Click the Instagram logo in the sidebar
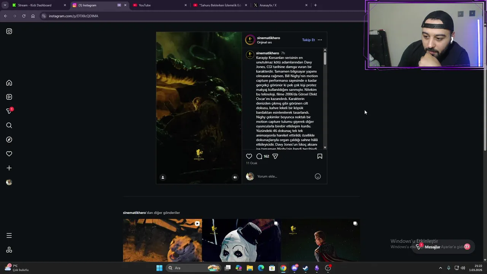 coord(9,31)
